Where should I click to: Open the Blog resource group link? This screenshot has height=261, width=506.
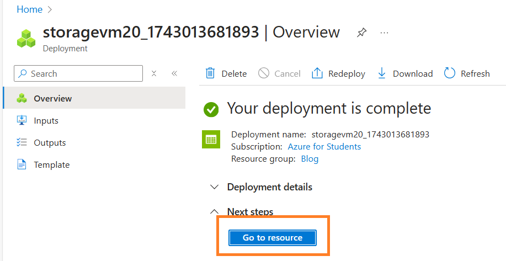[x=310, y=159]
